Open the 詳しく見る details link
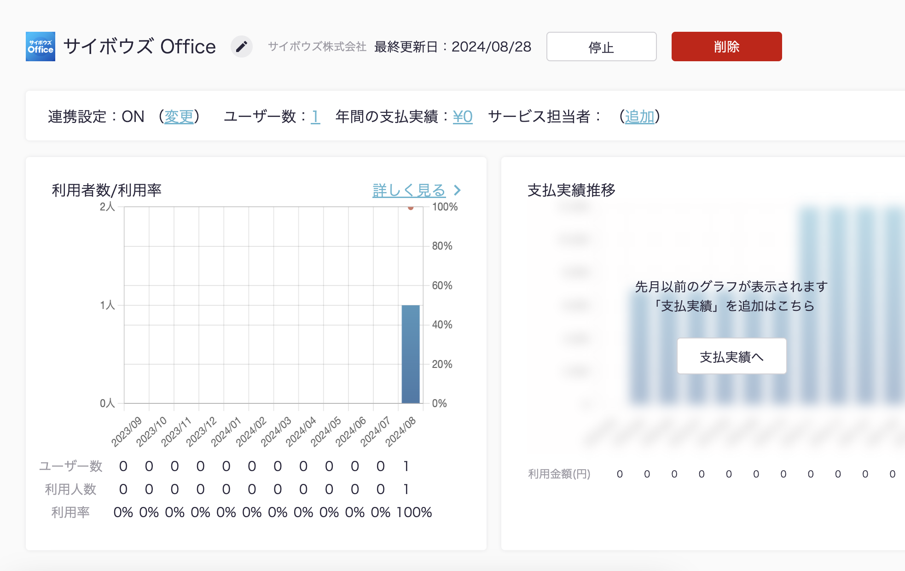The height and width of the screenshot is (571, 905). click(x=409, y=190)
